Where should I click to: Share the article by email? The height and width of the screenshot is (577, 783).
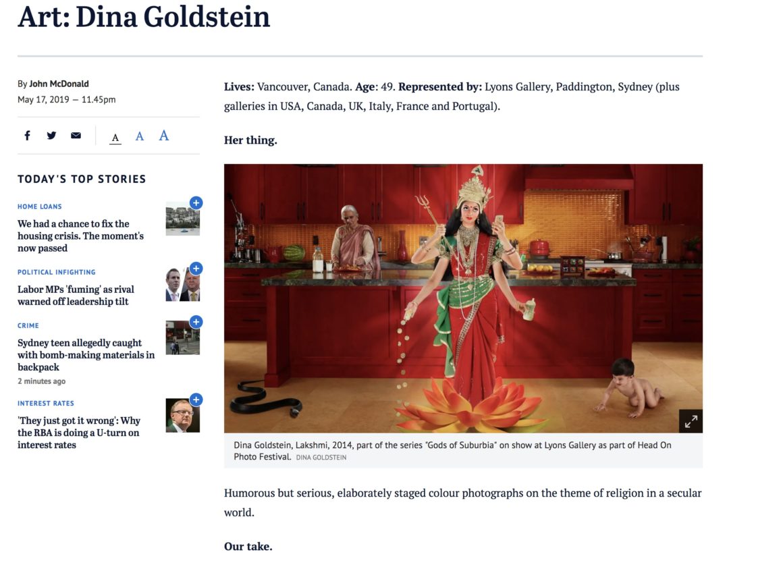(76, 135)
